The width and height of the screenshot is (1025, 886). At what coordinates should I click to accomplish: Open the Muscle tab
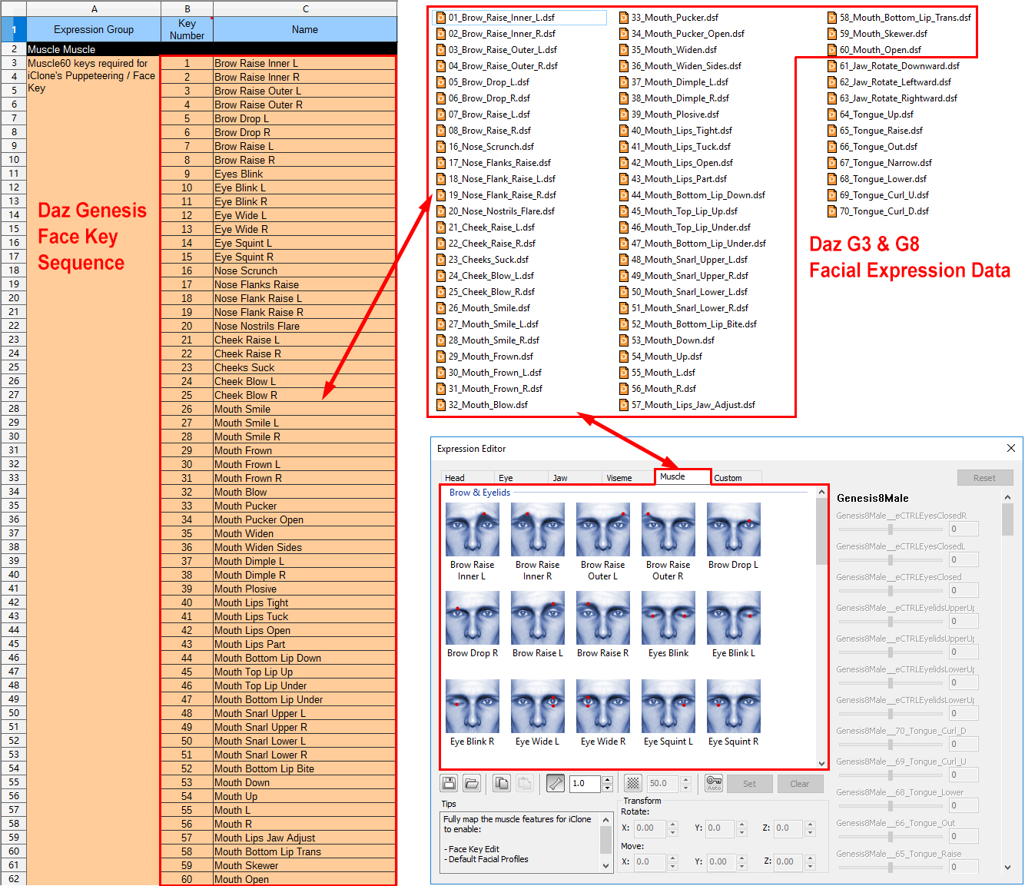[x=683, y=476]
